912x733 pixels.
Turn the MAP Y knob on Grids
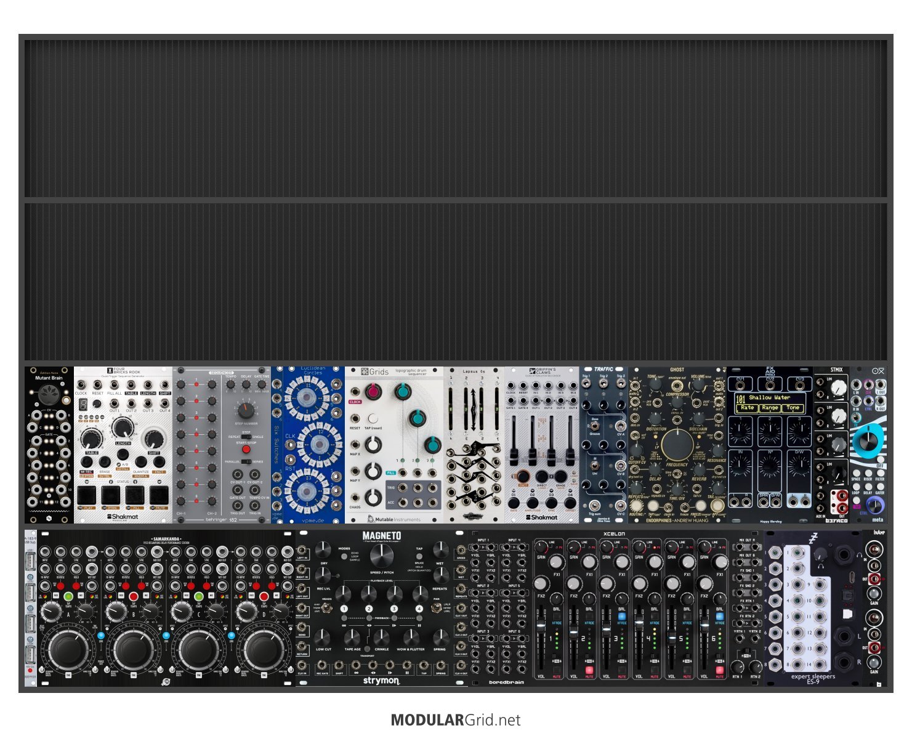(373, 471)
